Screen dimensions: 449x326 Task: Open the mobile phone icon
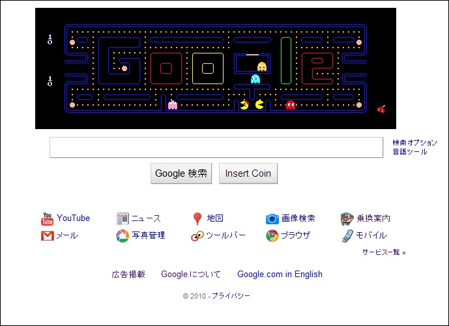coord(347,236)
